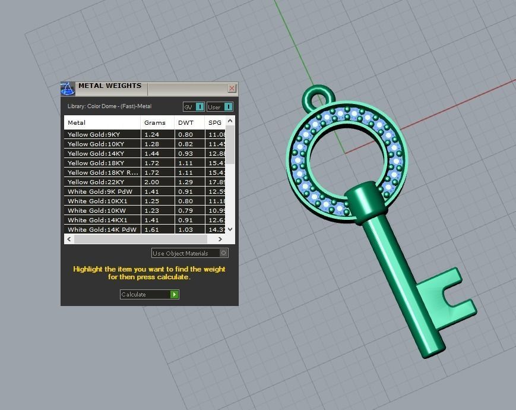Click the Metal Weights scale icon
Viewport: 516px width, 410px height.
point(68,89)
